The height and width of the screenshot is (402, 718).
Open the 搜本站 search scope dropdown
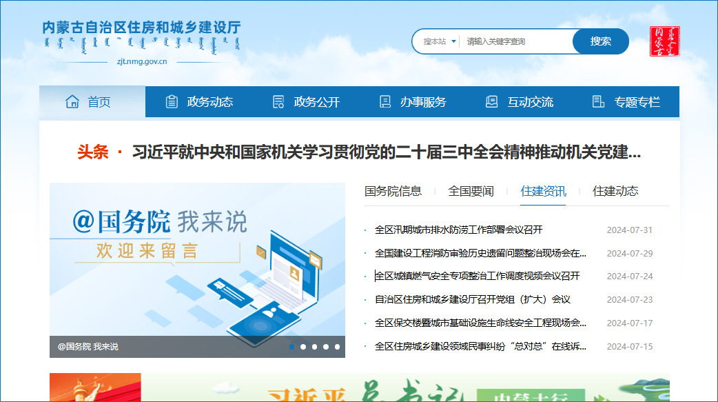coord(439,41)
